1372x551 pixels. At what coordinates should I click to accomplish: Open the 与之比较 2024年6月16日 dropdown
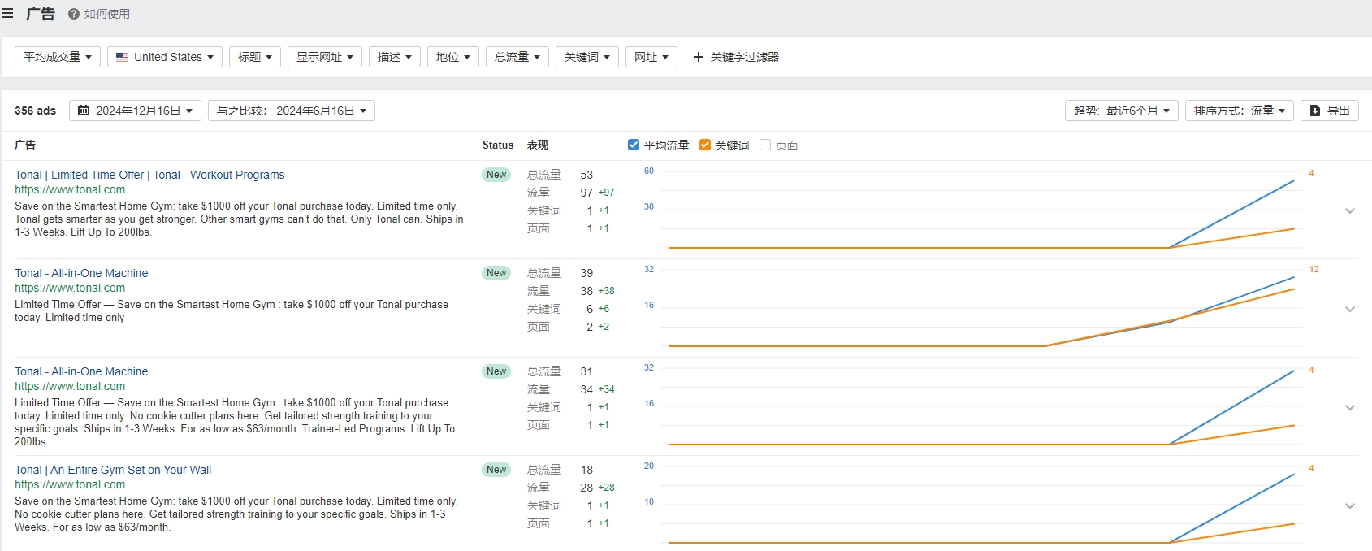coord(292,111)
